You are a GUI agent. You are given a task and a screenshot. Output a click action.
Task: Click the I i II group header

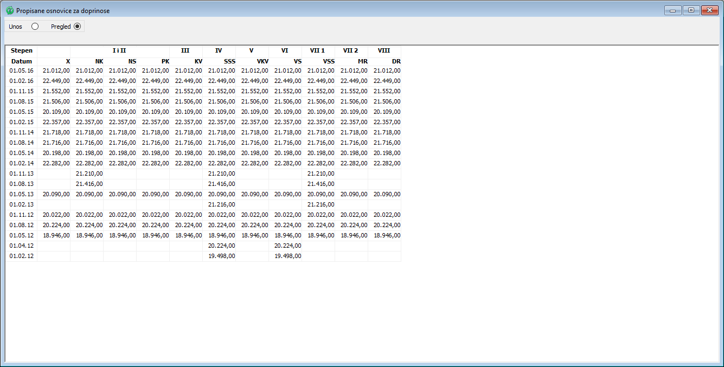pyautogui.click(x=119, y=50)
